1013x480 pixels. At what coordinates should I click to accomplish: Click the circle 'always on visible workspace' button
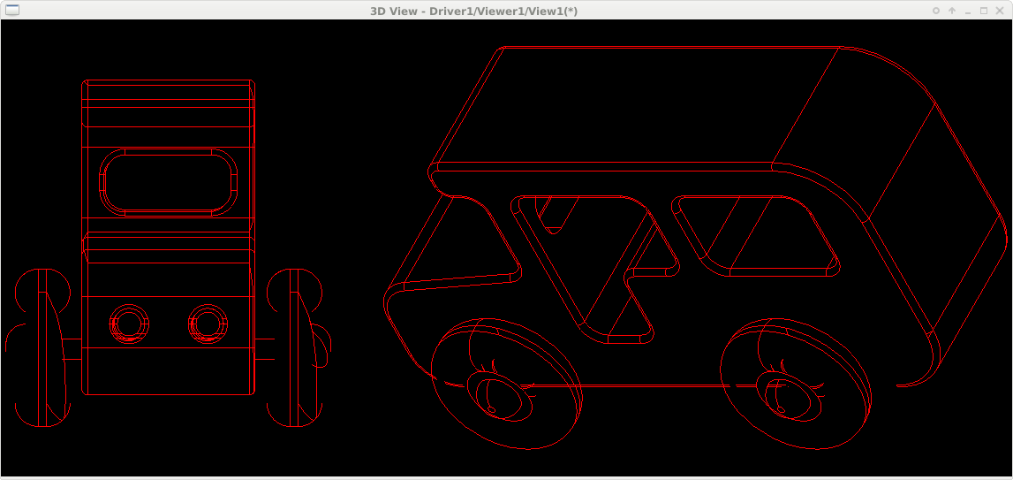pyautogui.click(x=936, y=11)
